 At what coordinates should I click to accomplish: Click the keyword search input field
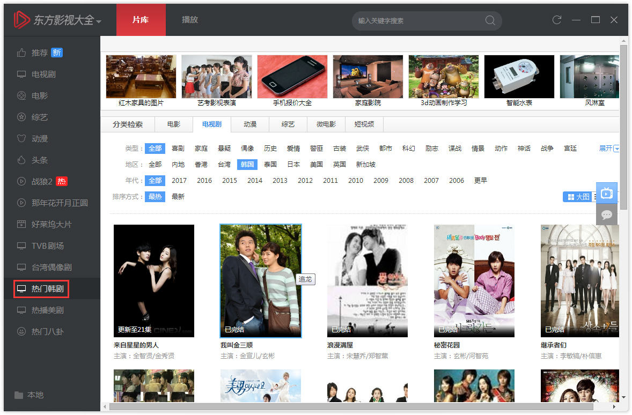tap(418, 21)
